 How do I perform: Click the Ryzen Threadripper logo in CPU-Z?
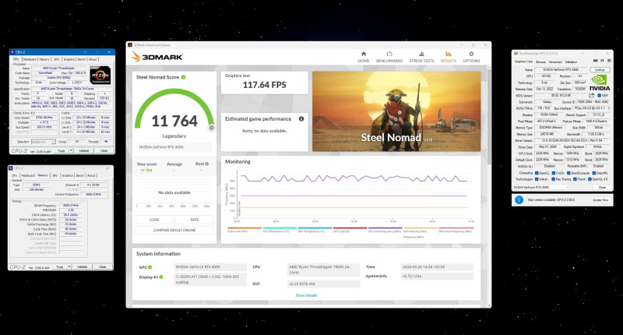pyautogui.click(x=100, y=75)
